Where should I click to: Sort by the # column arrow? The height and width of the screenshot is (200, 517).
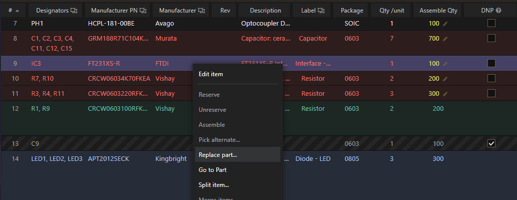click(17, 11)
